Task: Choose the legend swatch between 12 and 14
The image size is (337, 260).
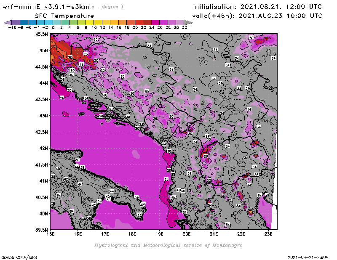Action: (x=106, y=22)
